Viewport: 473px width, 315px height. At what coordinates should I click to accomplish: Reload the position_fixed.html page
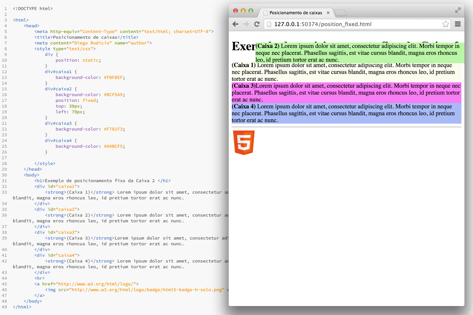point(257,24)
